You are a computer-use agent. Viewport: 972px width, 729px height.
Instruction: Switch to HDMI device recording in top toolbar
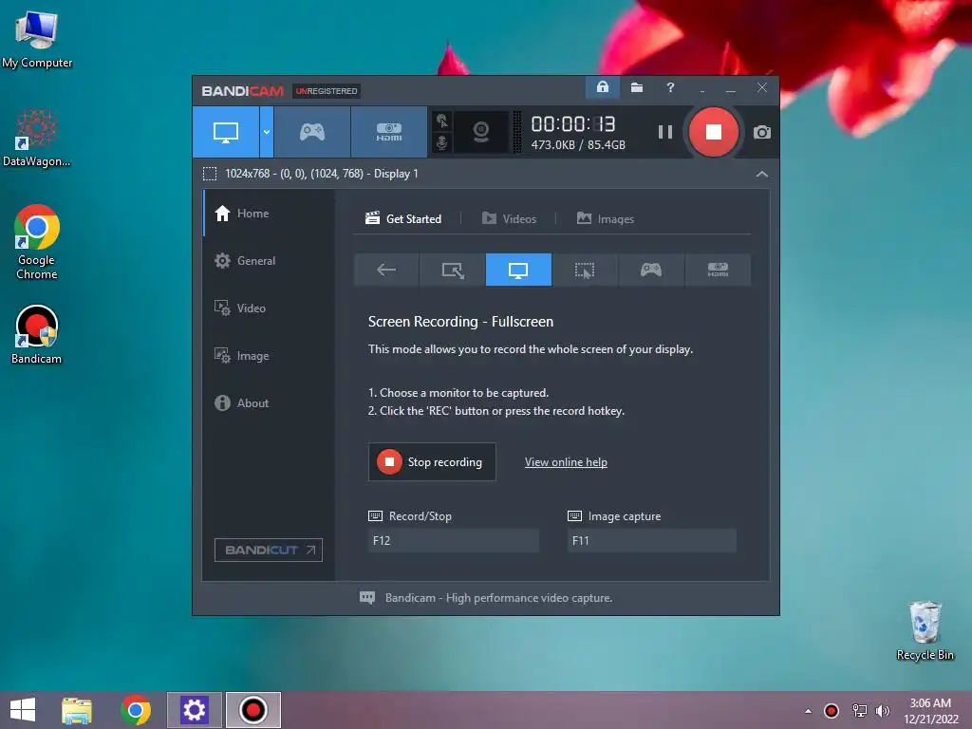click(x=388, y=131)
